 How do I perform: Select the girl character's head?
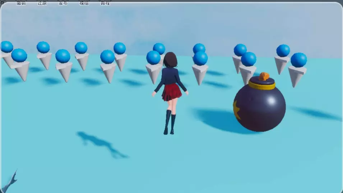[x=170, y=59]
